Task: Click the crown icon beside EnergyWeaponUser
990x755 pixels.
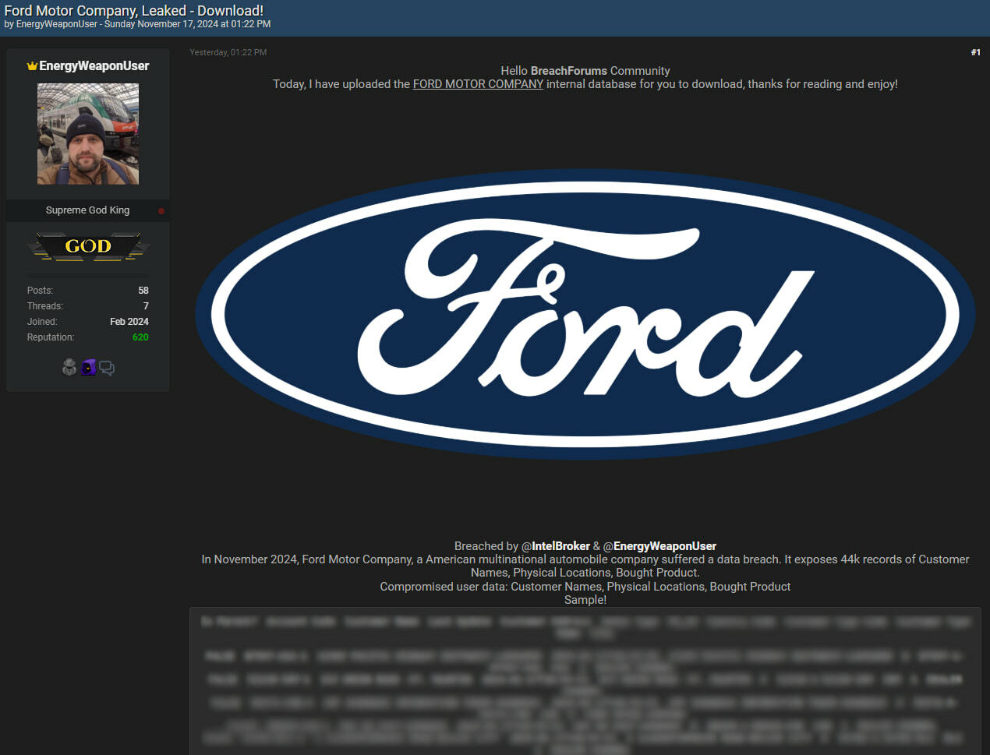Action: [32, 66]
